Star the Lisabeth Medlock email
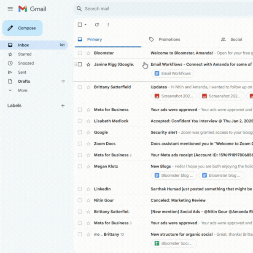253x253 pixels. tap(88, 121)
